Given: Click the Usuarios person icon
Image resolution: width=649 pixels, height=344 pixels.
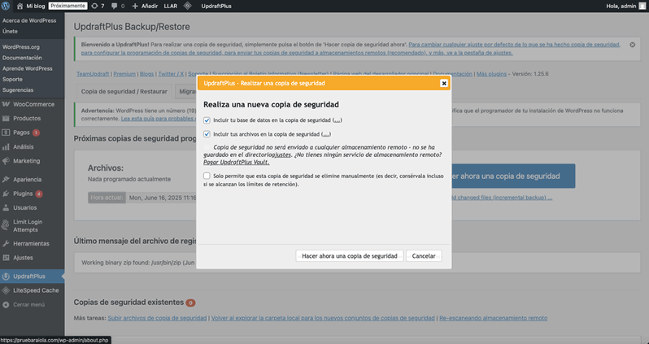Looking at the screenshot, I should 6,207.
